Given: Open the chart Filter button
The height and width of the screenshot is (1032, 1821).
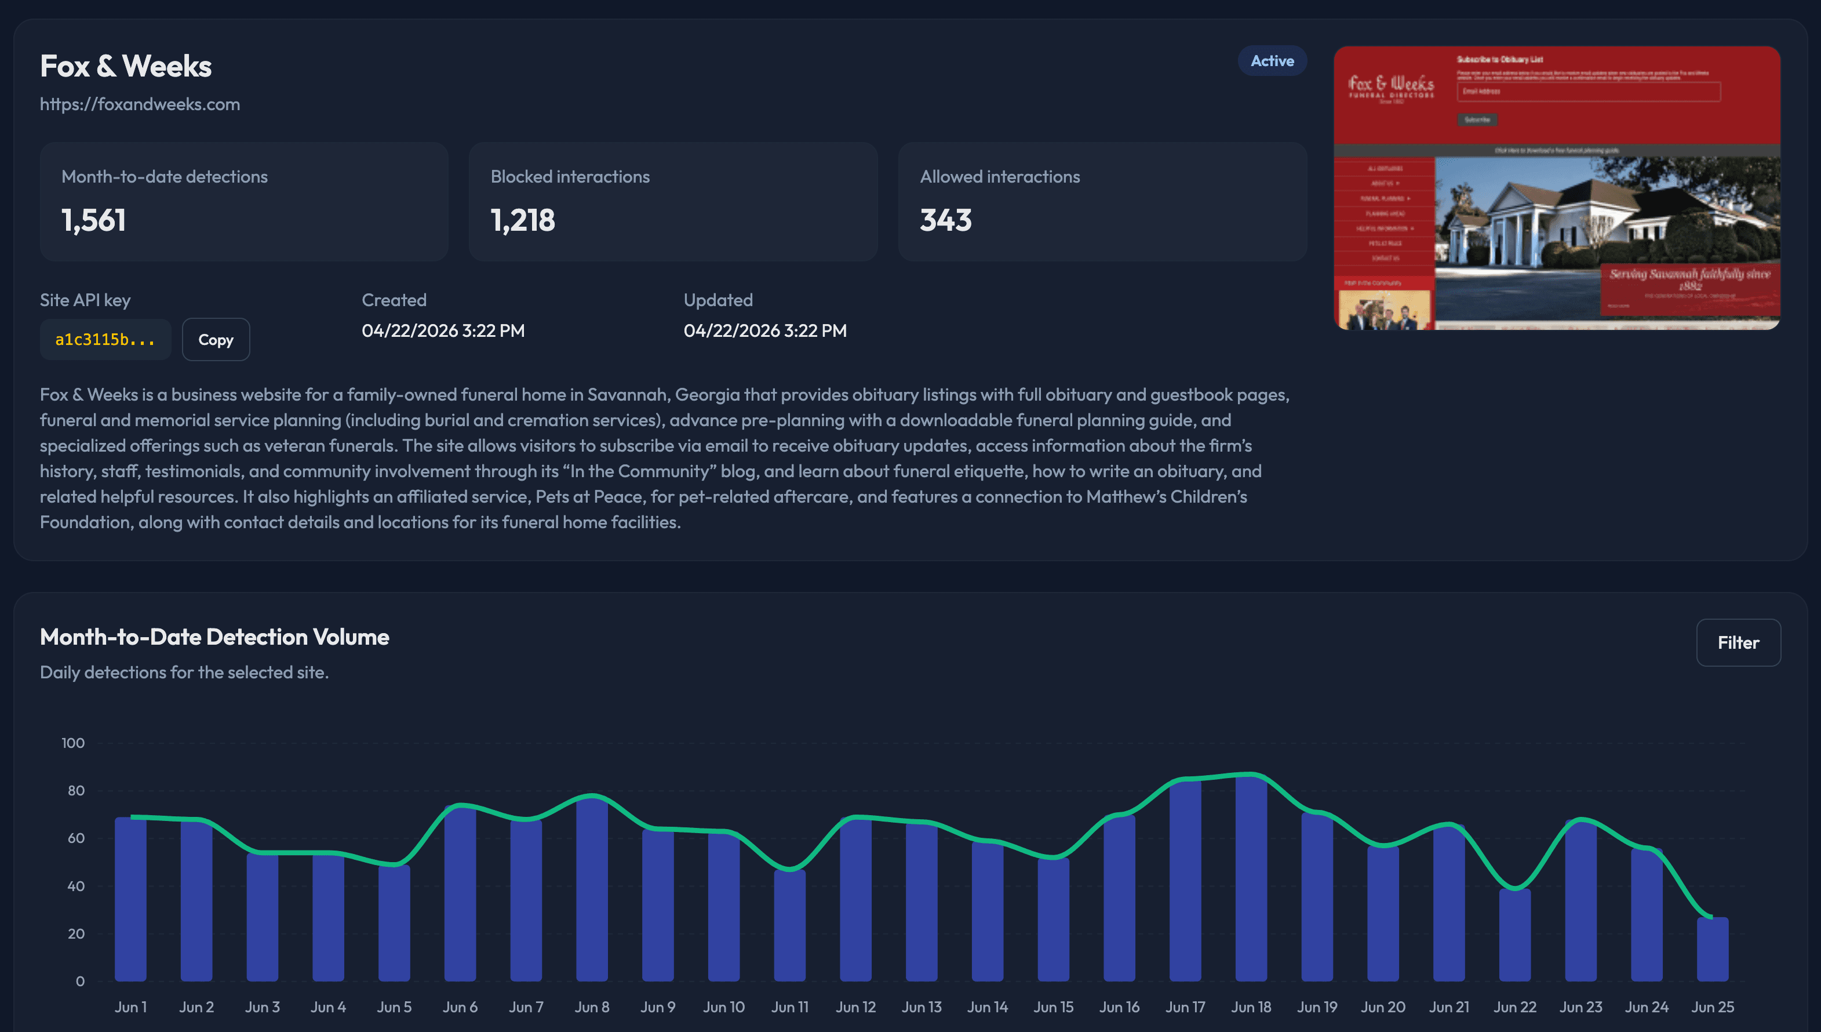Looking at the screenshot, I should click(1738, 642).
